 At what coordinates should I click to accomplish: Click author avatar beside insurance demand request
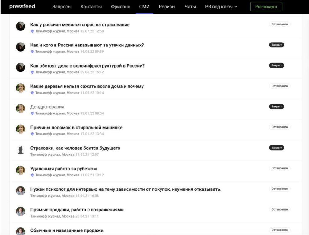pos(21,27)
